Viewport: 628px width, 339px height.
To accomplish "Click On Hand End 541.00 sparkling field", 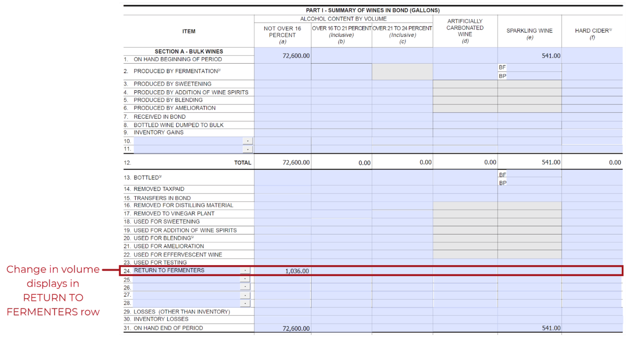I will 529,328.
